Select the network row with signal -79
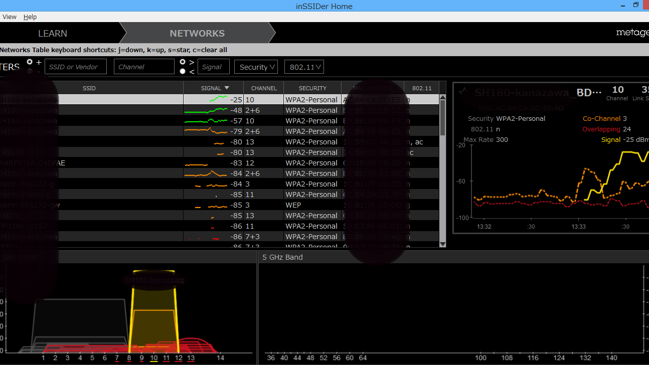This screenshot has height=365, width=649. point(219,131)
